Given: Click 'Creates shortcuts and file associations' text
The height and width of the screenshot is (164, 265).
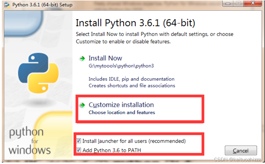Looking at the screenshot, I should click(132, 85).
